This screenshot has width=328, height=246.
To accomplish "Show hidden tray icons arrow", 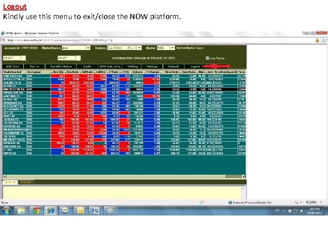I will pyautogui.click(x=284, y=211).
